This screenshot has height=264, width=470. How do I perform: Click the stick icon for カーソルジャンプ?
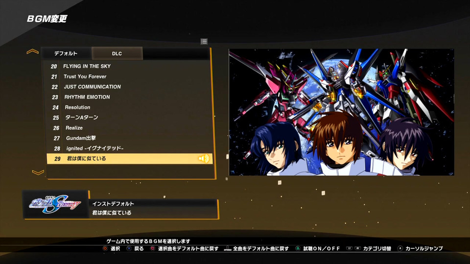[x=400, y=248]
